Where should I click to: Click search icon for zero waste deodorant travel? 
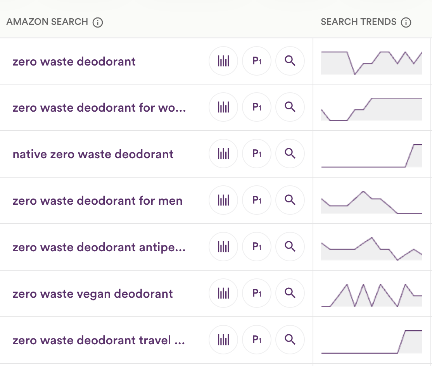[x=290, y=340]
